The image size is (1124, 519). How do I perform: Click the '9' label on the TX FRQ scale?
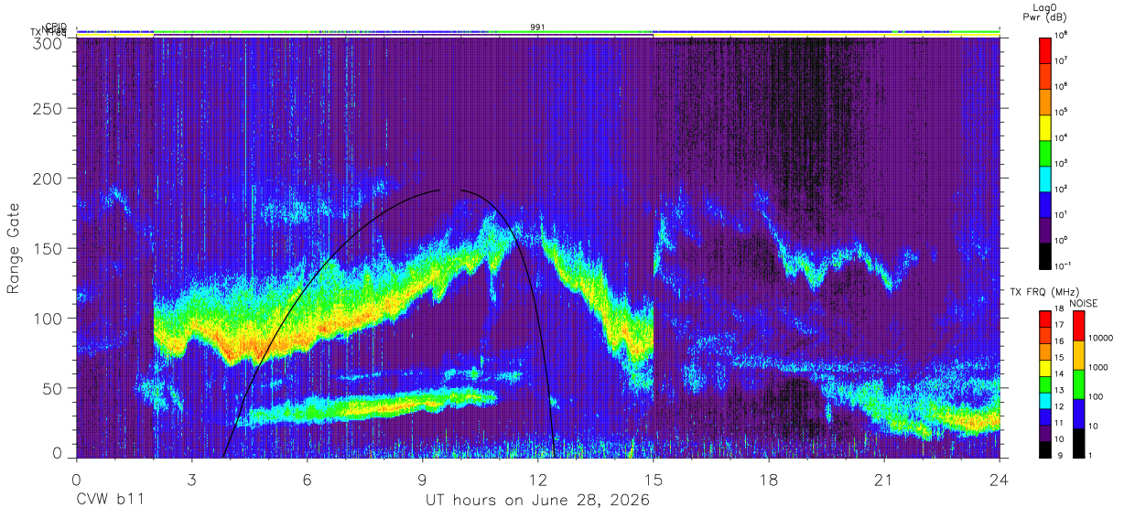[1059, 456]
